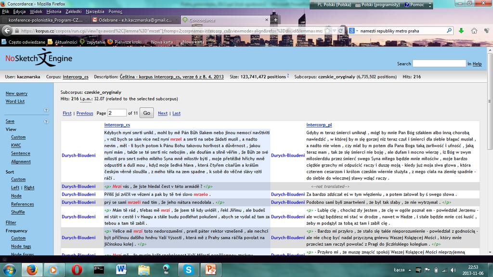The height and width of the screenshot is (277, 493).
Task: Go to the Firefox home page icon
Action: (x=474, y=31)
